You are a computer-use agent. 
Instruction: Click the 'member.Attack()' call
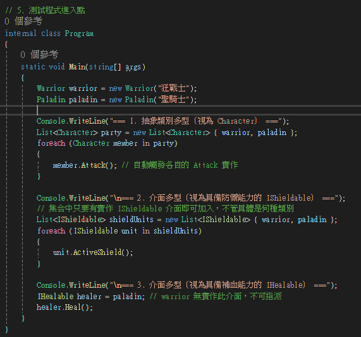coord(85,165)
